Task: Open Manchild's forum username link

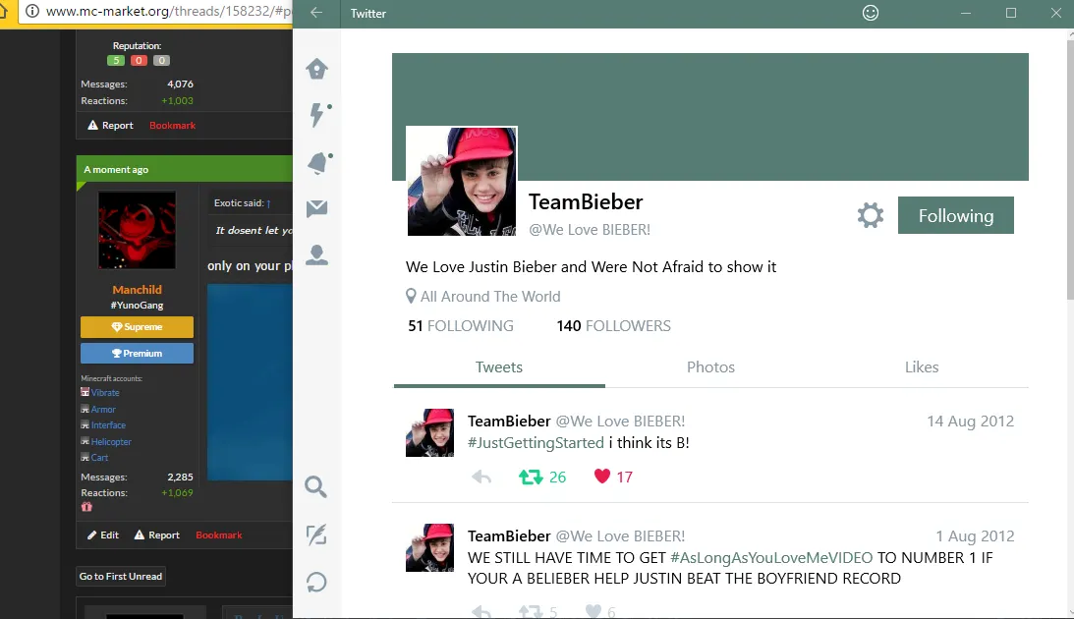Action: pos(137,290)
